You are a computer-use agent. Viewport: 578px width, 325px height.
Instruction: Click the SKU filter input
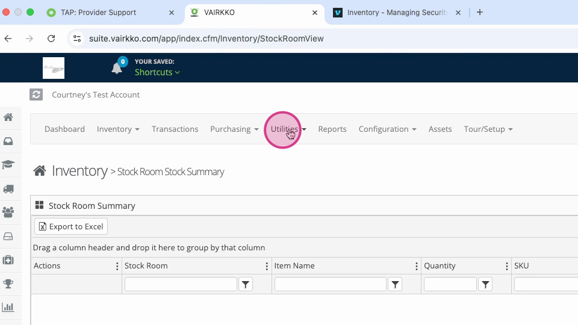coord(546,284)
